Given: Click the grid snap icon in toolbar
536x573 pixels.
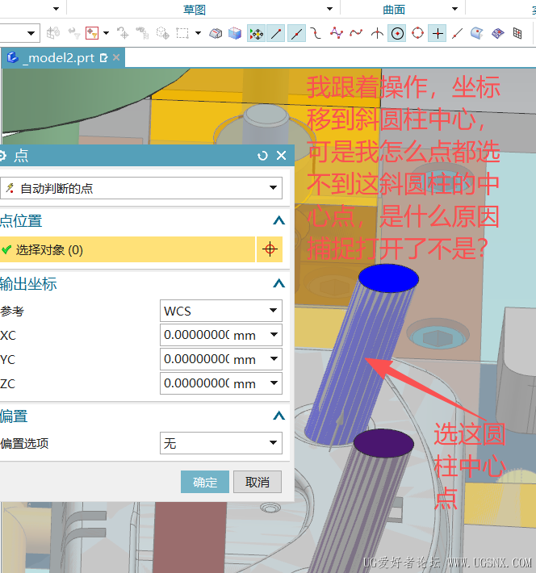Looking at the screenshot, I should [517, 33].
